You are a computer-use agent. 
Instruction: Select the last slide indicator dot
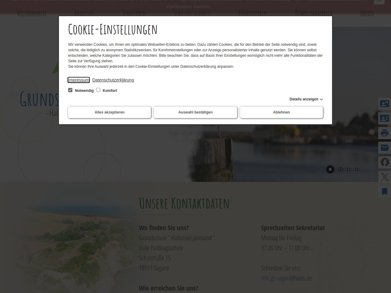[356, 169]
